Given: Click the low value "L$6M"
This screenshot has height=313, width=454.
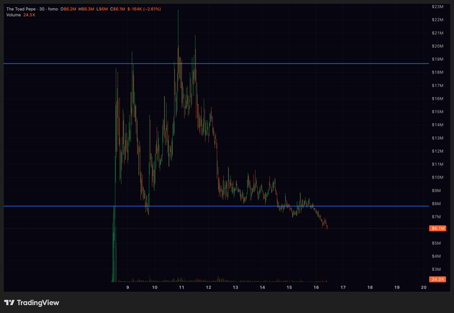Looking at the screenshot, I should coord(102,9).
